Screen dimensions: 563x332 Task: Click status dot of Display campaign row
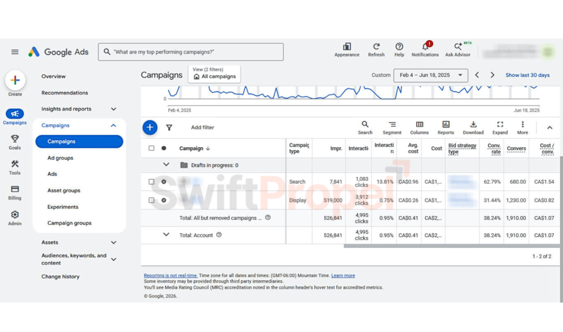164,200
